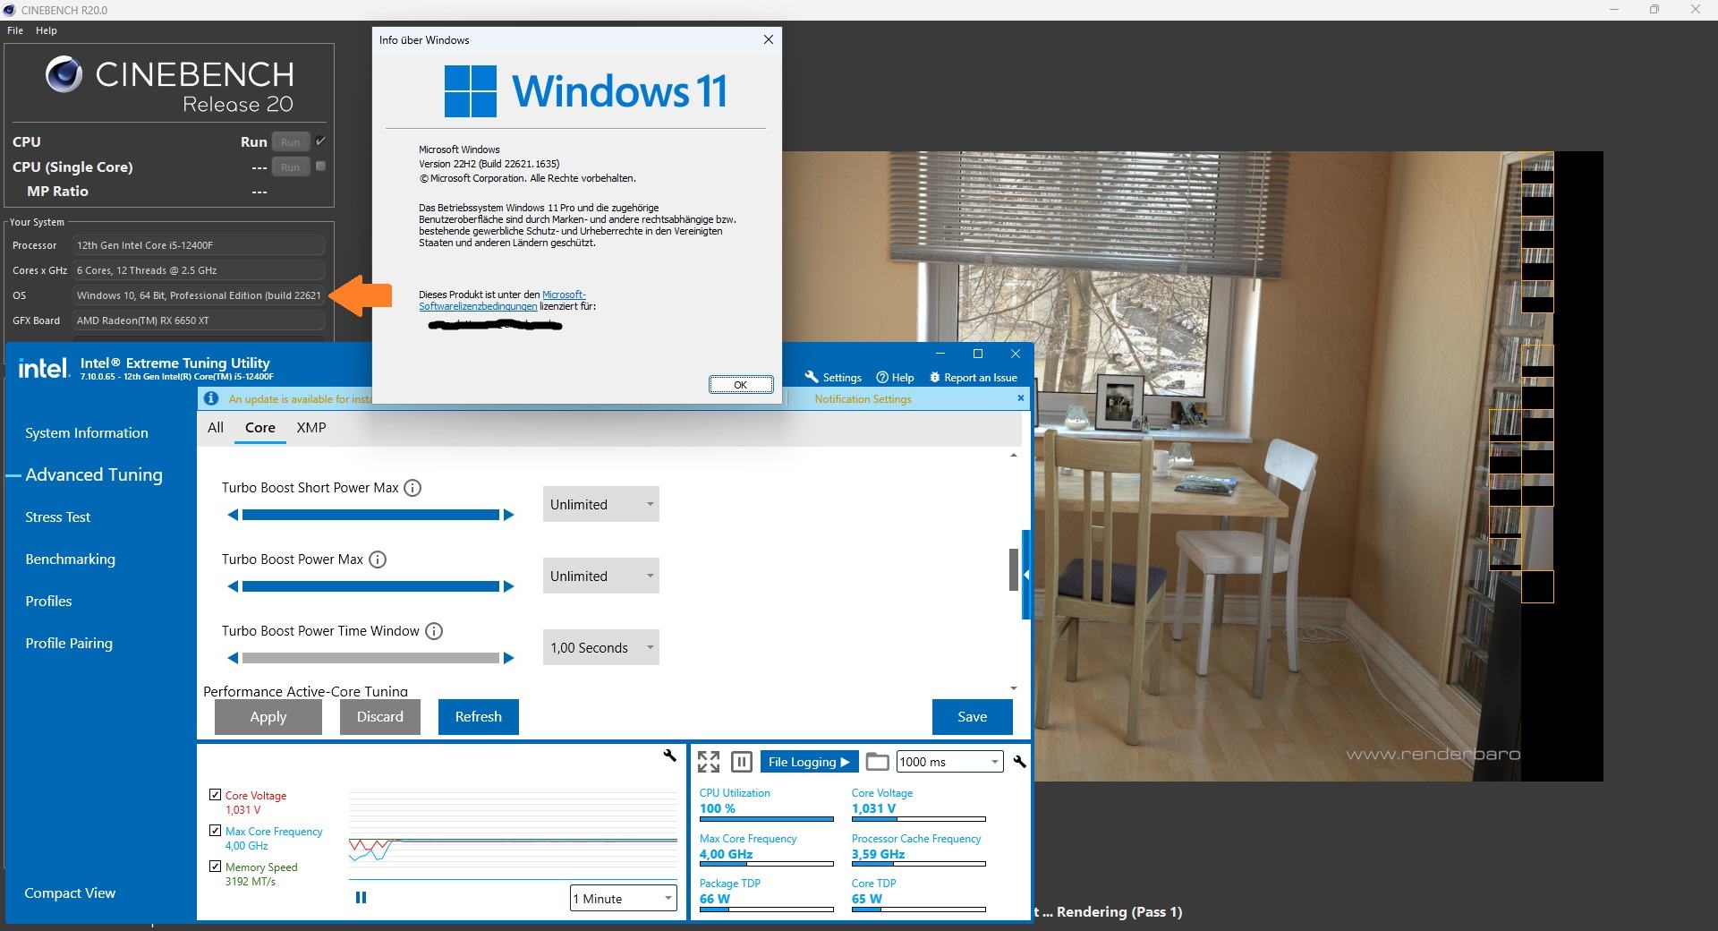Viewport: 1718px width, 931px height.
Task: Switch to the XMP tab
Action: point(311,427)
